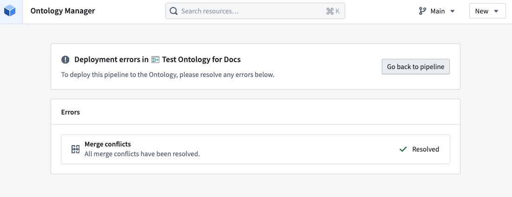Select the Merge conflicts row title
Screen dimensions: 512x197
108,144
